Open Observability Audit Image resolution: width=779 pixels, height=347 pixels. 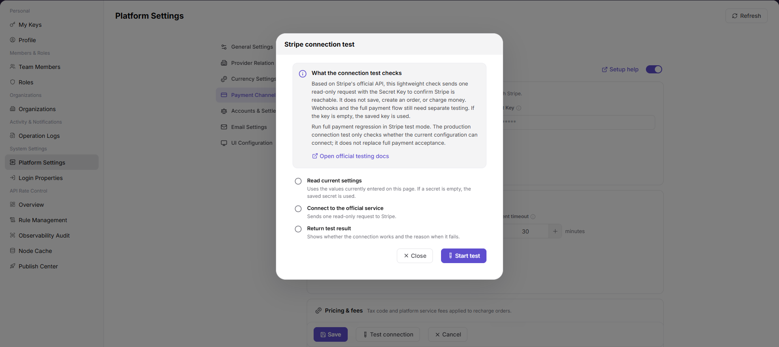click(52, 236)
